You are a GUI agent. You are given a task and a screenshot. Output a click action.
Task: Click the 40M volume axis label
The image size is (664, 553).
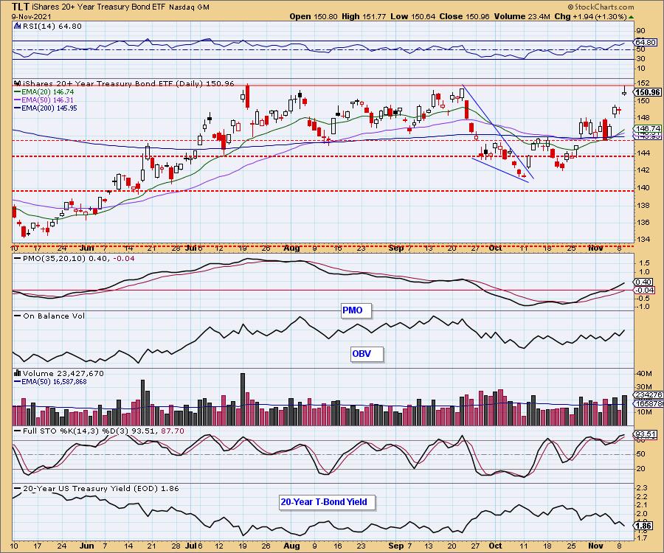point(643,373)
